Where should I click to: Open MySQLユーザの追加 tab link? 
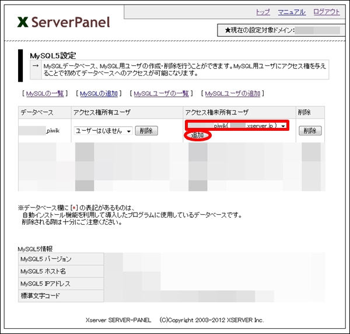[233, 93]
